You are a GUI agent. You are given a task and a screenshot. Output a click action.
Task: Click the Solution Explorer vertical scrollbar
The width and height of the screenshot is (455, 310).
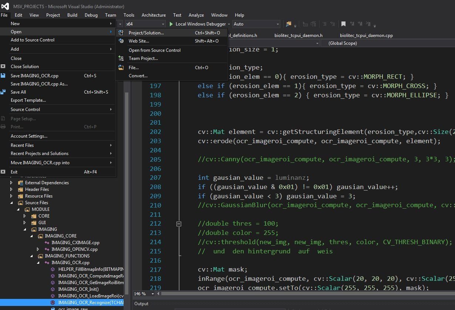[127, 192]
